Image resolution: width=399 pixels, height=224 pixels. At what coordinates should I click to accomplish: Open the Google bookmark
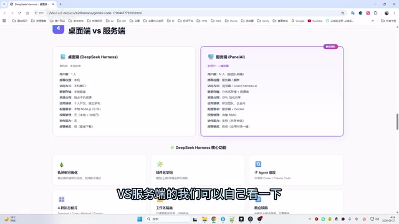(x=298, y=21)
